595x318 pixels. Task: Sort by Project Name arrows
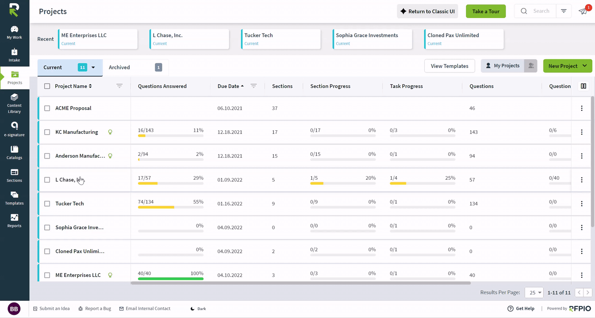click(90, 86)
